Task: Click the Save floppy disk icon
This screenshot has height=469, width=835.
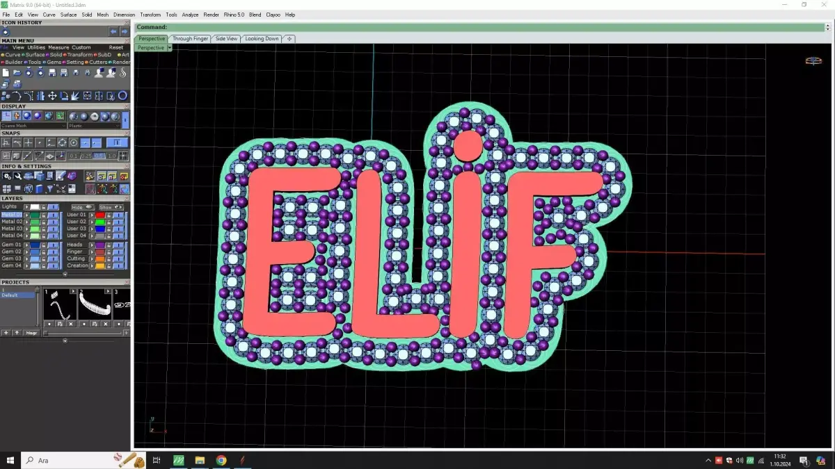Action: coord(52,72)
